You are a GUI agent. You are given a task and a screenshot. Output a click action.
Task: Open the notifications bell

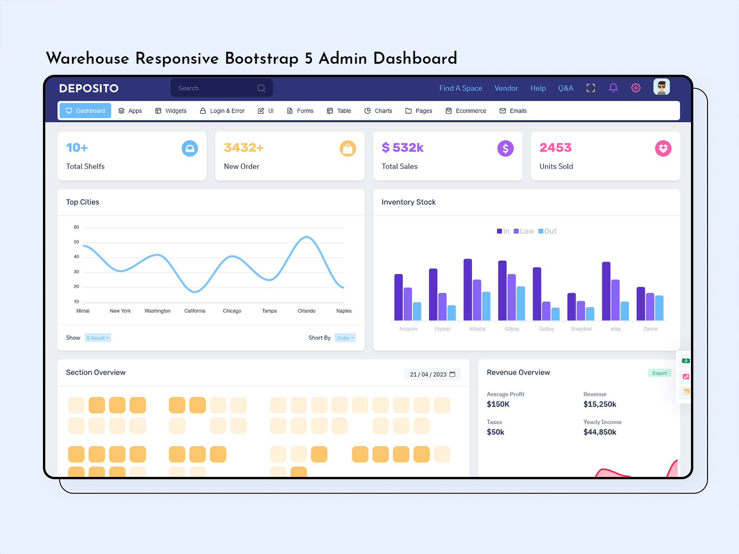pos(613,88)
